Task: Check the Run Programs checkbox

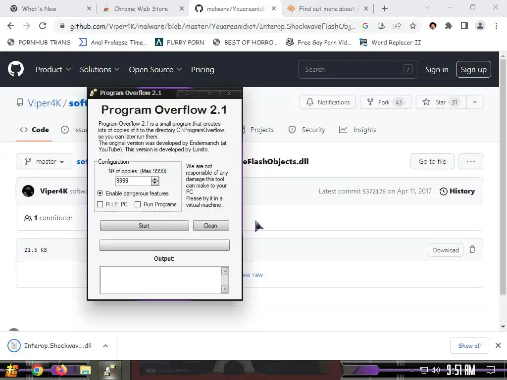Action: point(138,204)
